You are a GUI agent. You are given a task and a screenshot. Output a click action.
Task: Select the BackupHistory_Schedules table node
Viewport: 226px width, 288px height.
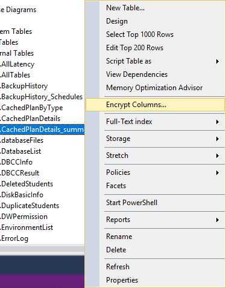tap(42, 97)
